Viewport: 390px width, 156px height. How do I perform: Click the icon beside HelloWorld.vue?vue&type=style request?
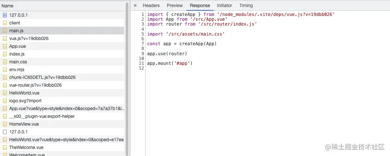point(5,140)
